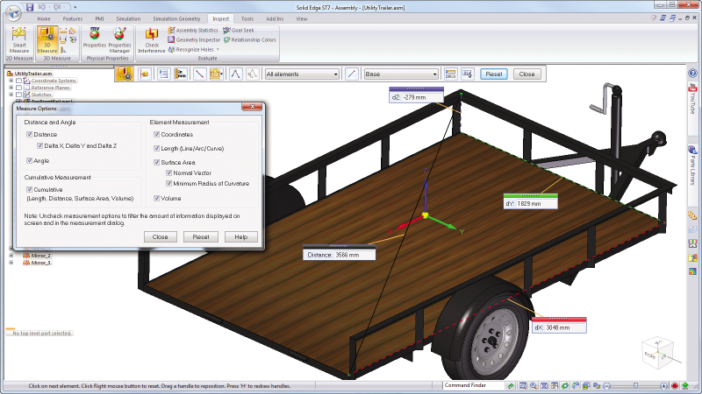Click the zoom slider in status bar
Image resolution: width=702 pixels, height=394 pixels.
634,386
